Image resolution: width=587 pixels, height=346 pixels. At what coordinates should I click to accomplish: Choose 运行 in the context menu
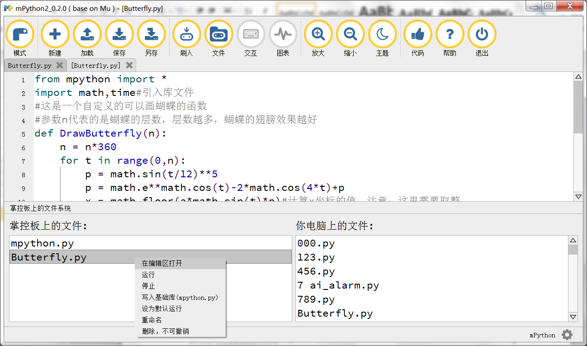click(x=180, y=275)
